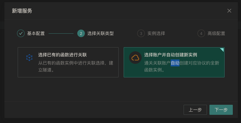This screenshot has height=123, width=241.
Task: Click the selected-corner triangle on the right card
Action: pos(222,49)
